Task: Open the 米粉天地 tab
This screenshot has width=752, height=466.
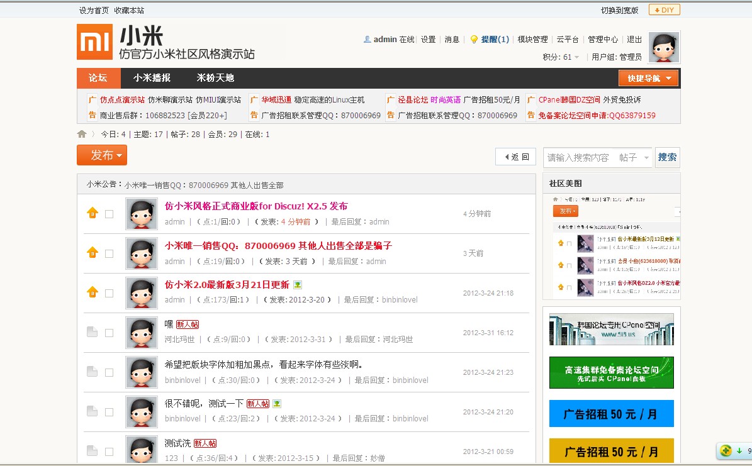Action: [215, 78]
